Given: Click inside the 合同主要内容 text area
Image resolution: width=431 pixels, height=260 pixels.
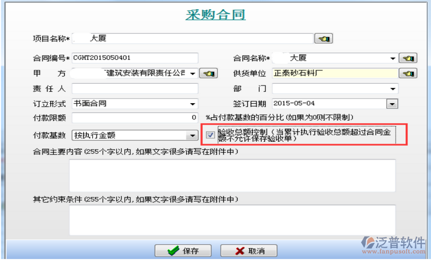Looking at the screenshot, I should point(232,175).
